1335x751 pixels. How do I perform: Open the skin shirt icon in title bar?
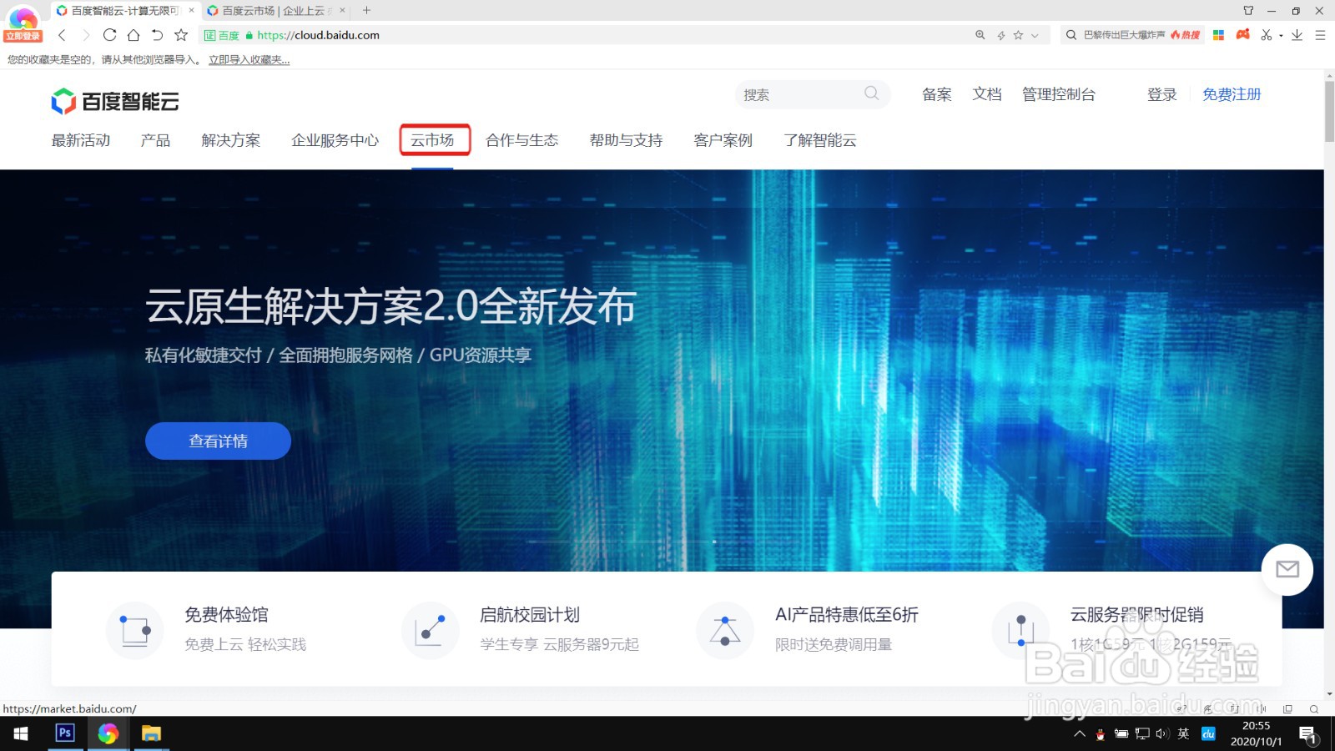1248,11
